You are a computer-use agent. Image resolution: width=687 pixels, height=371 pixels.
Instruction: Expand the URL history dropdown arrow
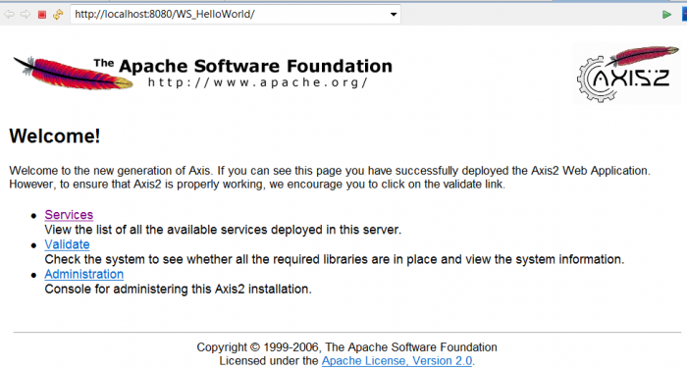(x=394, y=15)
